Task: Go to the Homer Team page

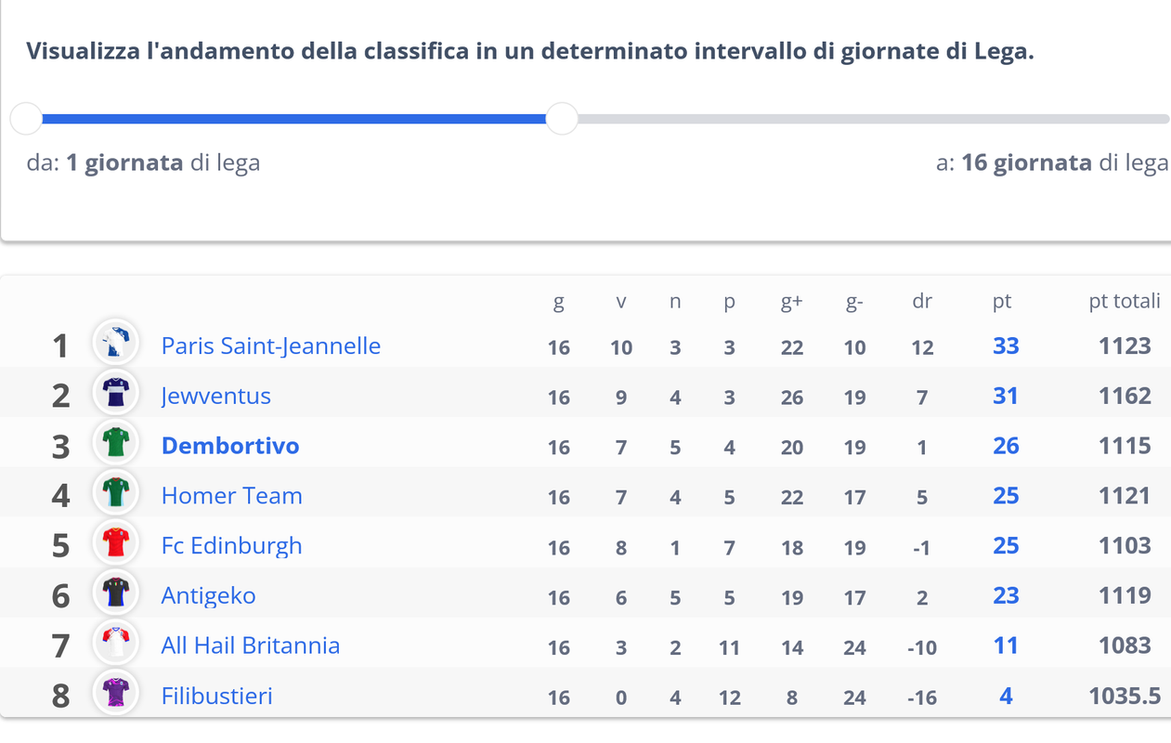Action: coord(231,497)
